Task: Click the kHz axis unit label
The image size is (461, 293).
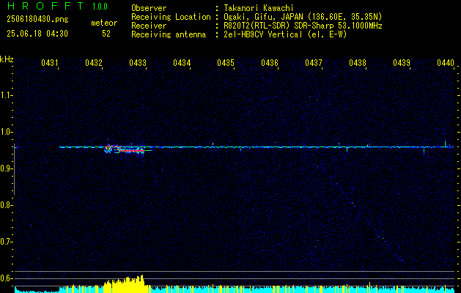Action: (7, 59)
